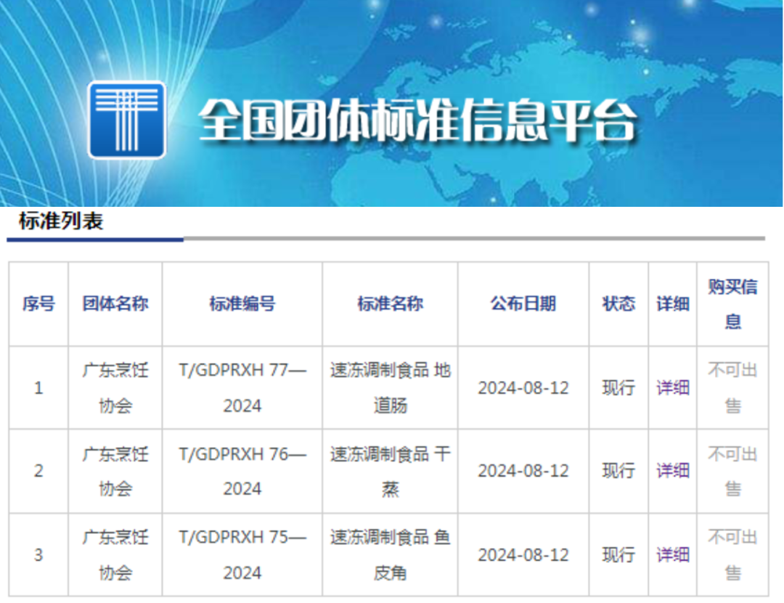Click 现行 status in row 3
Viewport: 784px width, 603px height.
(618, 554)
